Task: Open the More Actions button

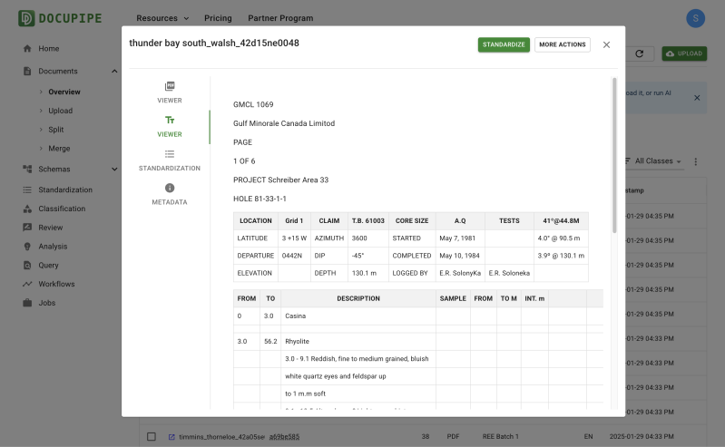Action: pyautogui.click(x=562, y=44)
